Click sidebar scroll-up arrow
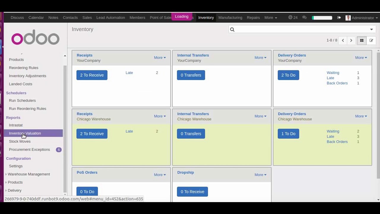 coord(65,56)
